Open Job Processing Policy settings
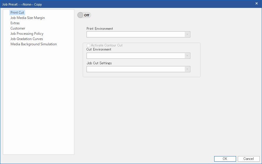The height and width of the screenshot is (164, 262). coord(27,34)
